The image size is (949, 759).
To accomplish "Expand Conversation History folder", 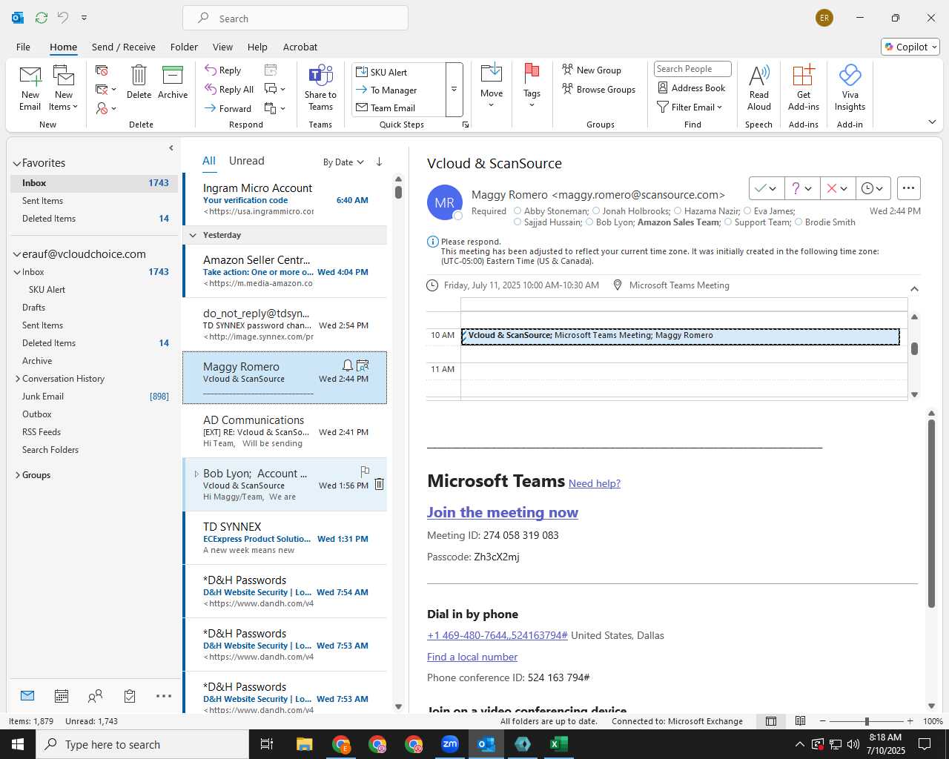I will coord(17,379).
